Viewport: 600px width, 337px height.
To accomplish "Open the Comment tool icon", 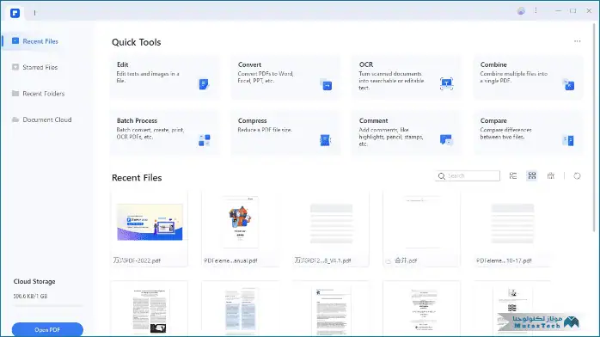I will (446, 139).
